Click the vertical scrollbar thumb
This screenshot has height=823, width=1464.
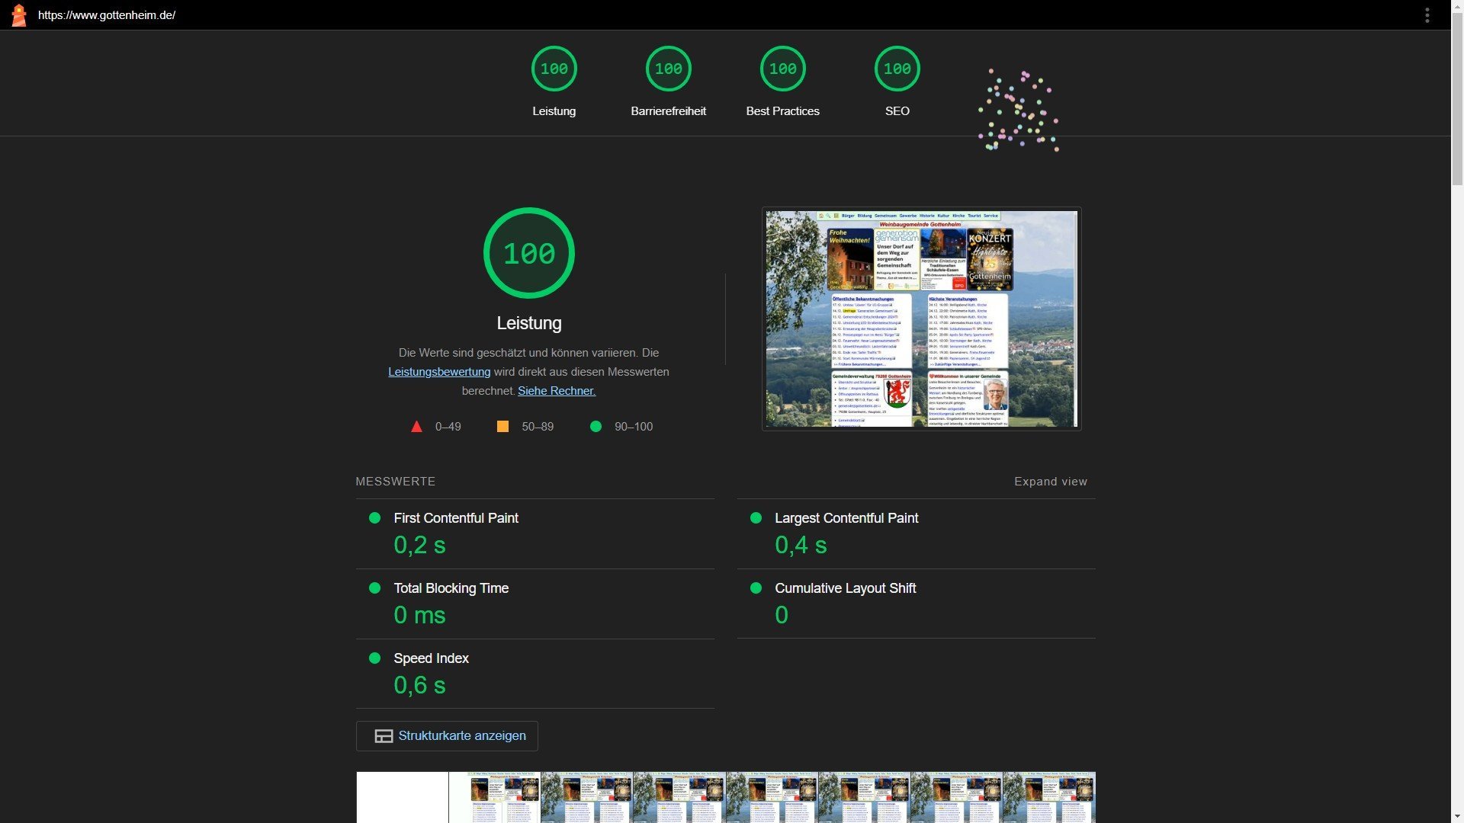pos(1457,99)
